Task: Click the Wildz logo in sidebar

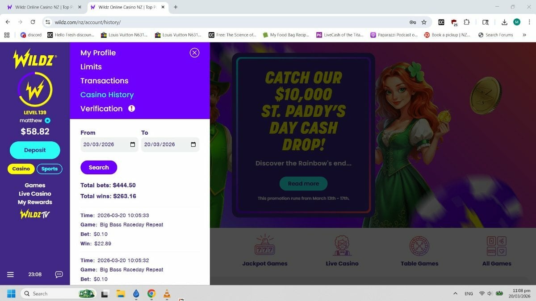Action: click(35, 59)
